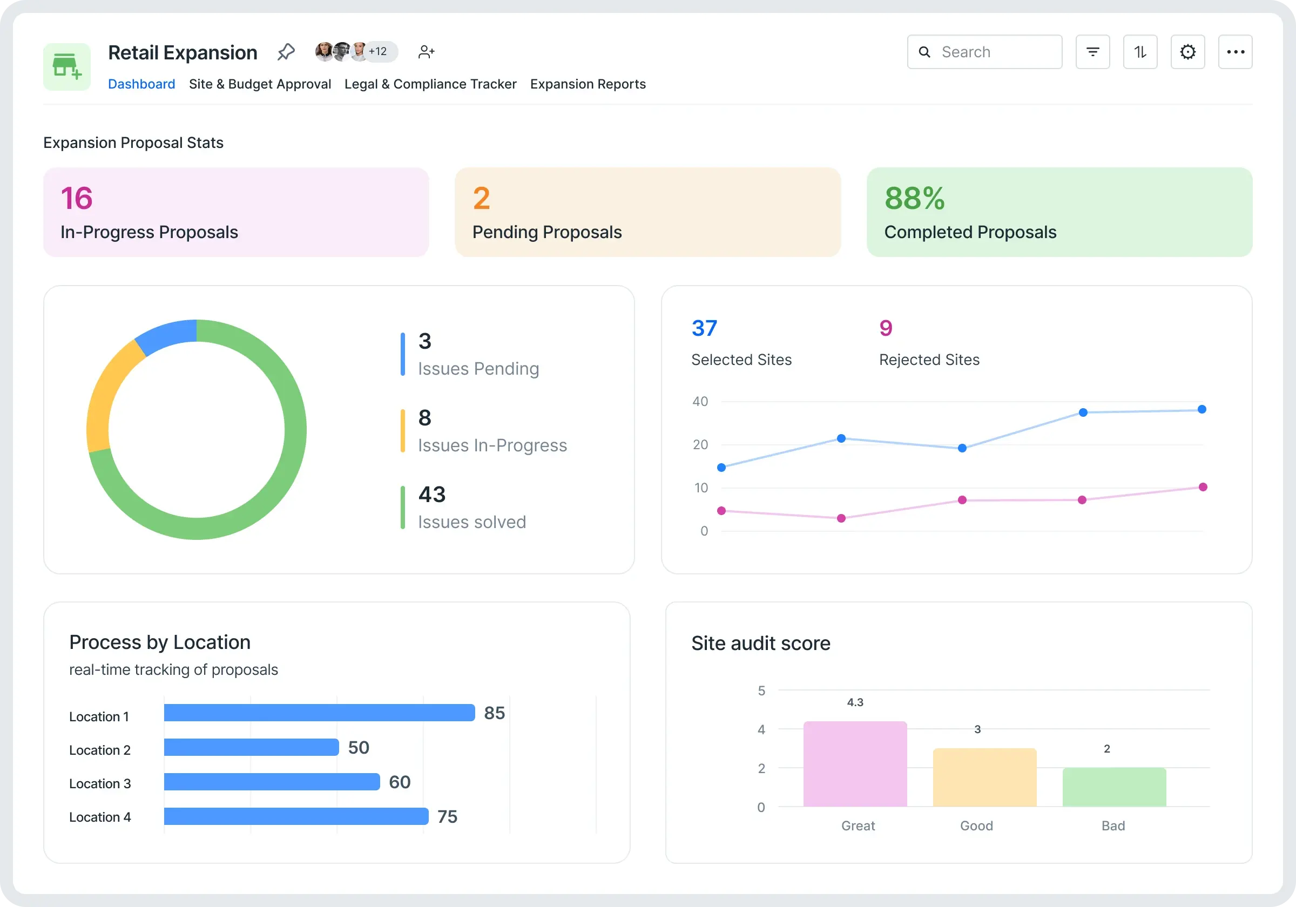1296x907 pixels.
Task: Open the filter icon button
Action: pyautogui.click(x=1092, y=52)
